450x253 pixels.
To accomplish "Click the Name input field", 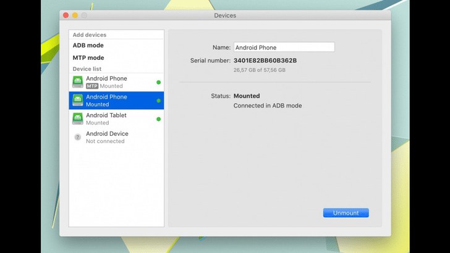I will pyautogui.click(x=284, y=48).
